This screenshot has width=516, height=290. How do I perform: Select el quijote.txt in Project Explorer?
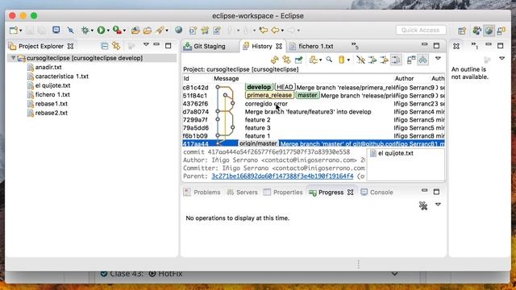(x=52, y=85)
